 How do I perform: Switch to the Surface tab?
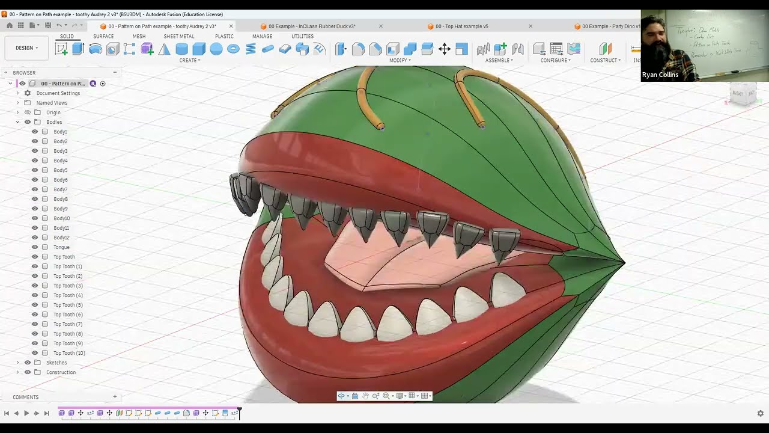(103, 36)
